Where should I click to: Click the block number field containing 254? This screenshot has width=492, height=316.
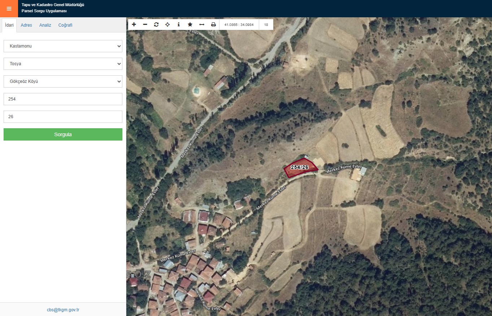click(x=63, y=99)
